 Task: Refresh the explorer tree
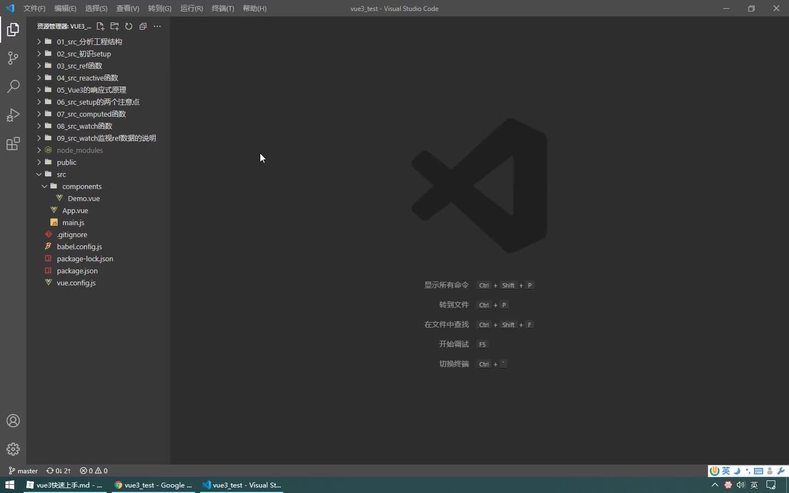point(129,26)
